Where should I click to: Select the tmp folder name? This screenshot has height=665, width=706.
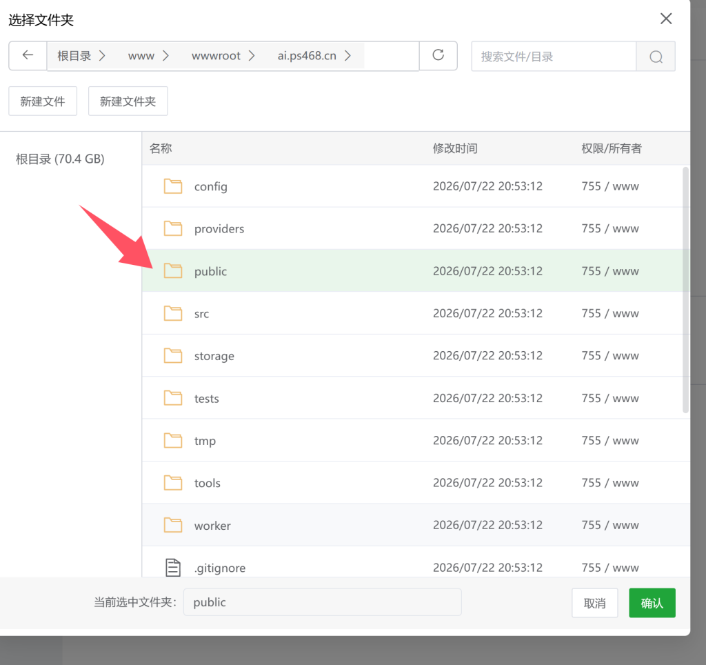(205, 441)
